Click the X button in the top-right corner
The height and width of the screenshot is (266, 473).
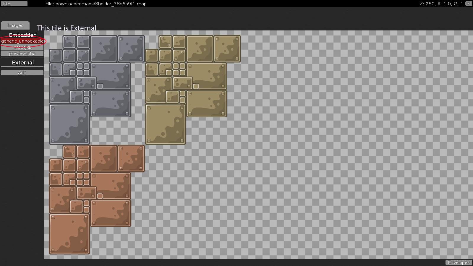point(468,4)
